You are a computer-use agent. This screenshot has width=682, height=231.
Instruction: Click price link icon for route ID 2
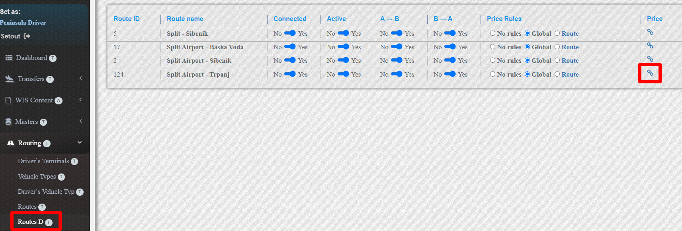(x=650, y=59)
